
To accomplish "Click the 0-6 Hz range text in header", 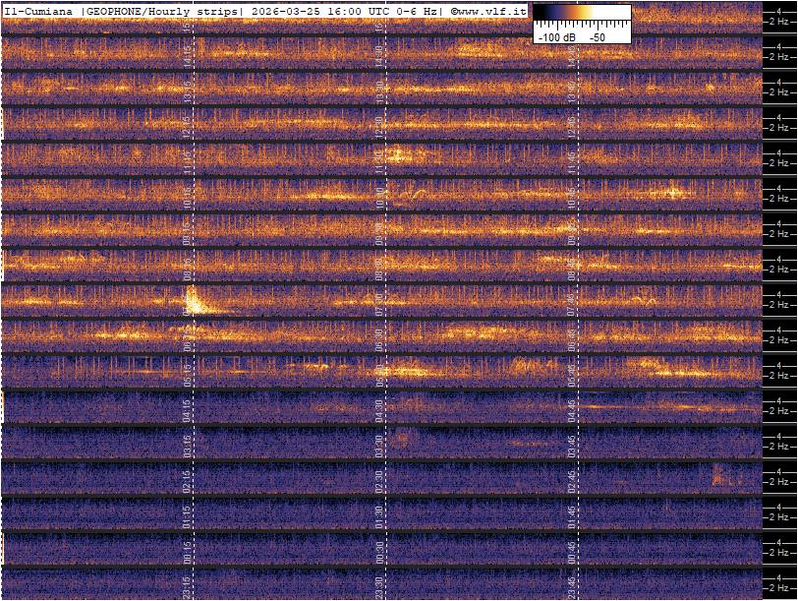I will click(x=417, y=11).
